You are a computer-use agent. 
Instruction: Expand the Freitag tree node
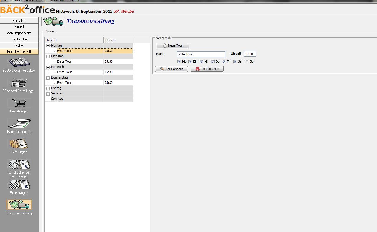[48, 88]
